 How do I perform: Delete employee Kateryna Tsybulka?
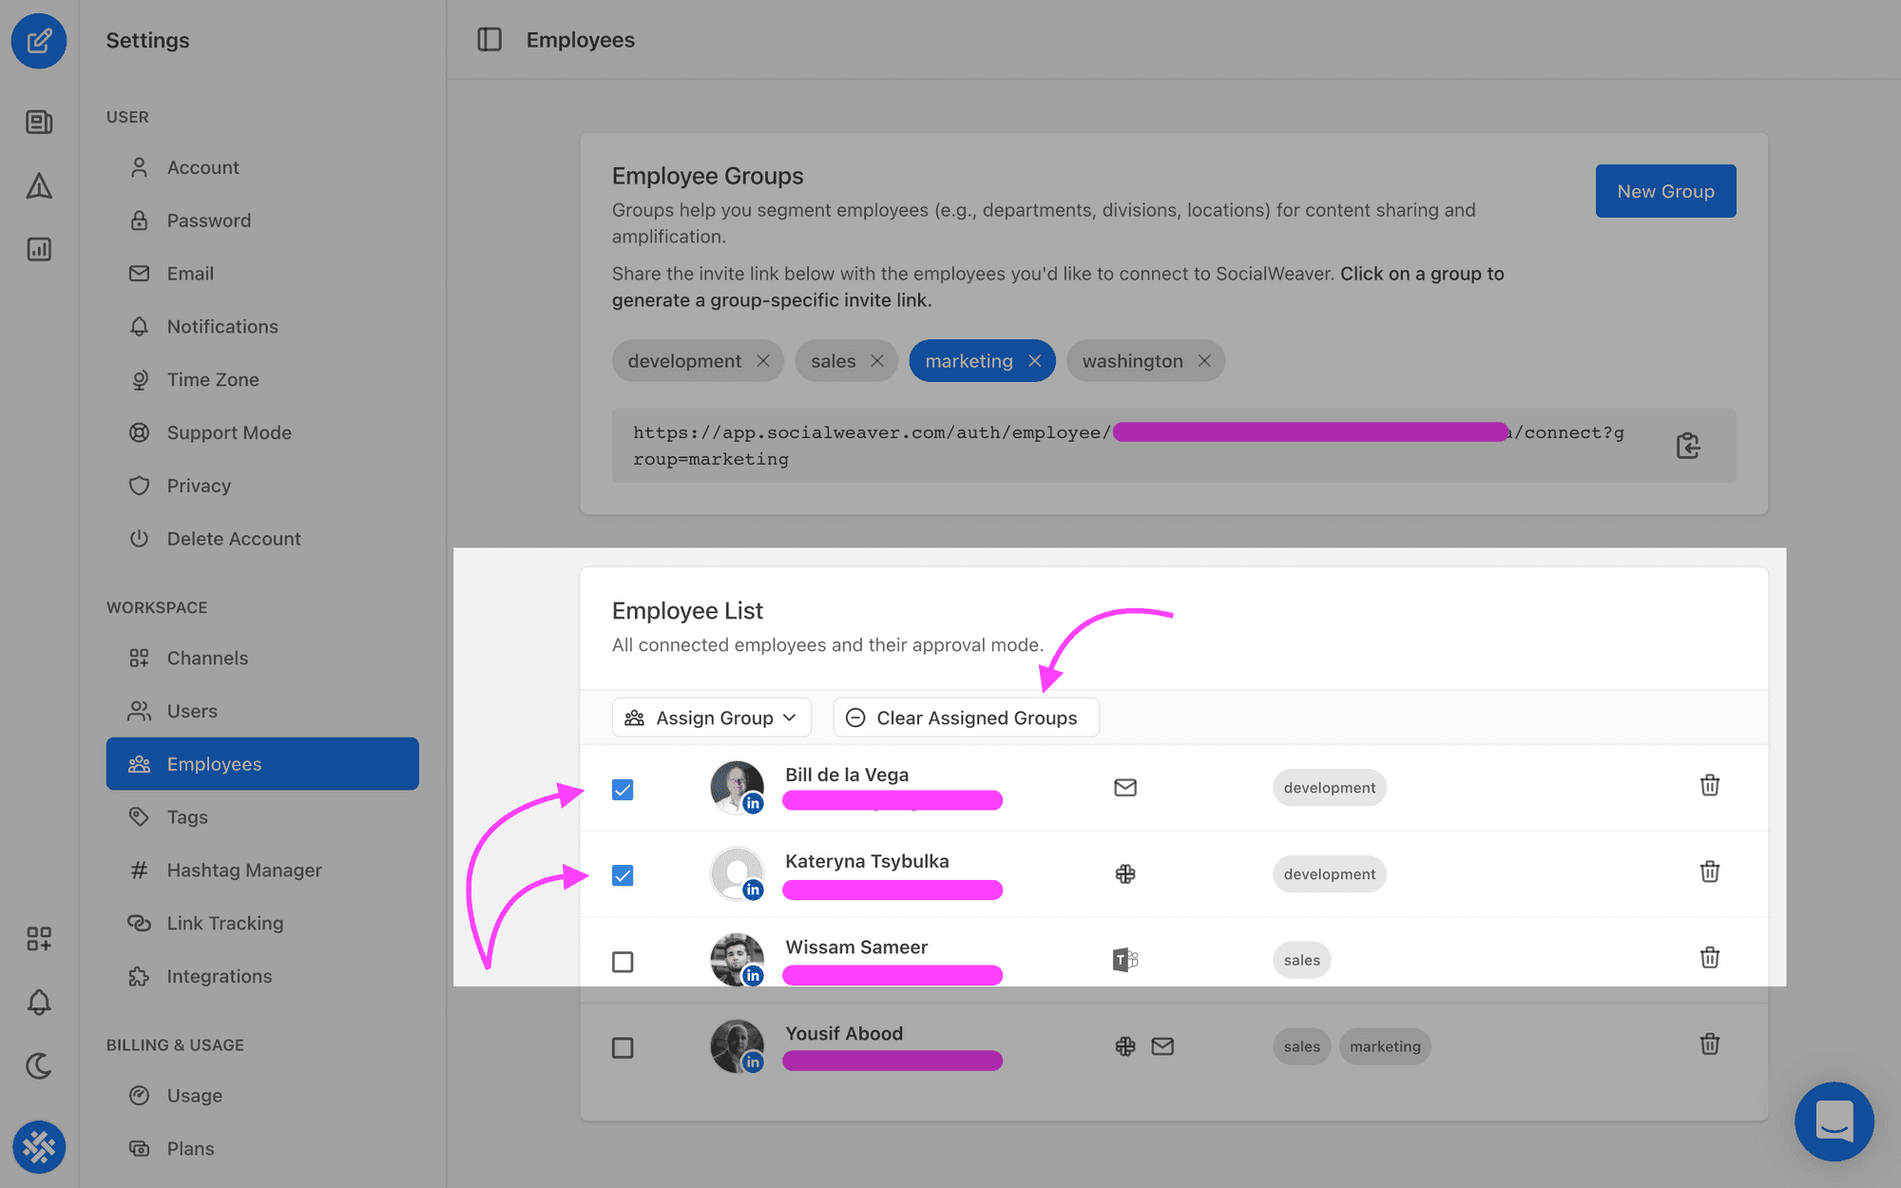1710,872
